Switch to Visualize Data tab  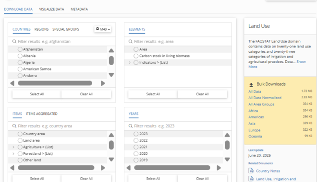pos(51,9)
